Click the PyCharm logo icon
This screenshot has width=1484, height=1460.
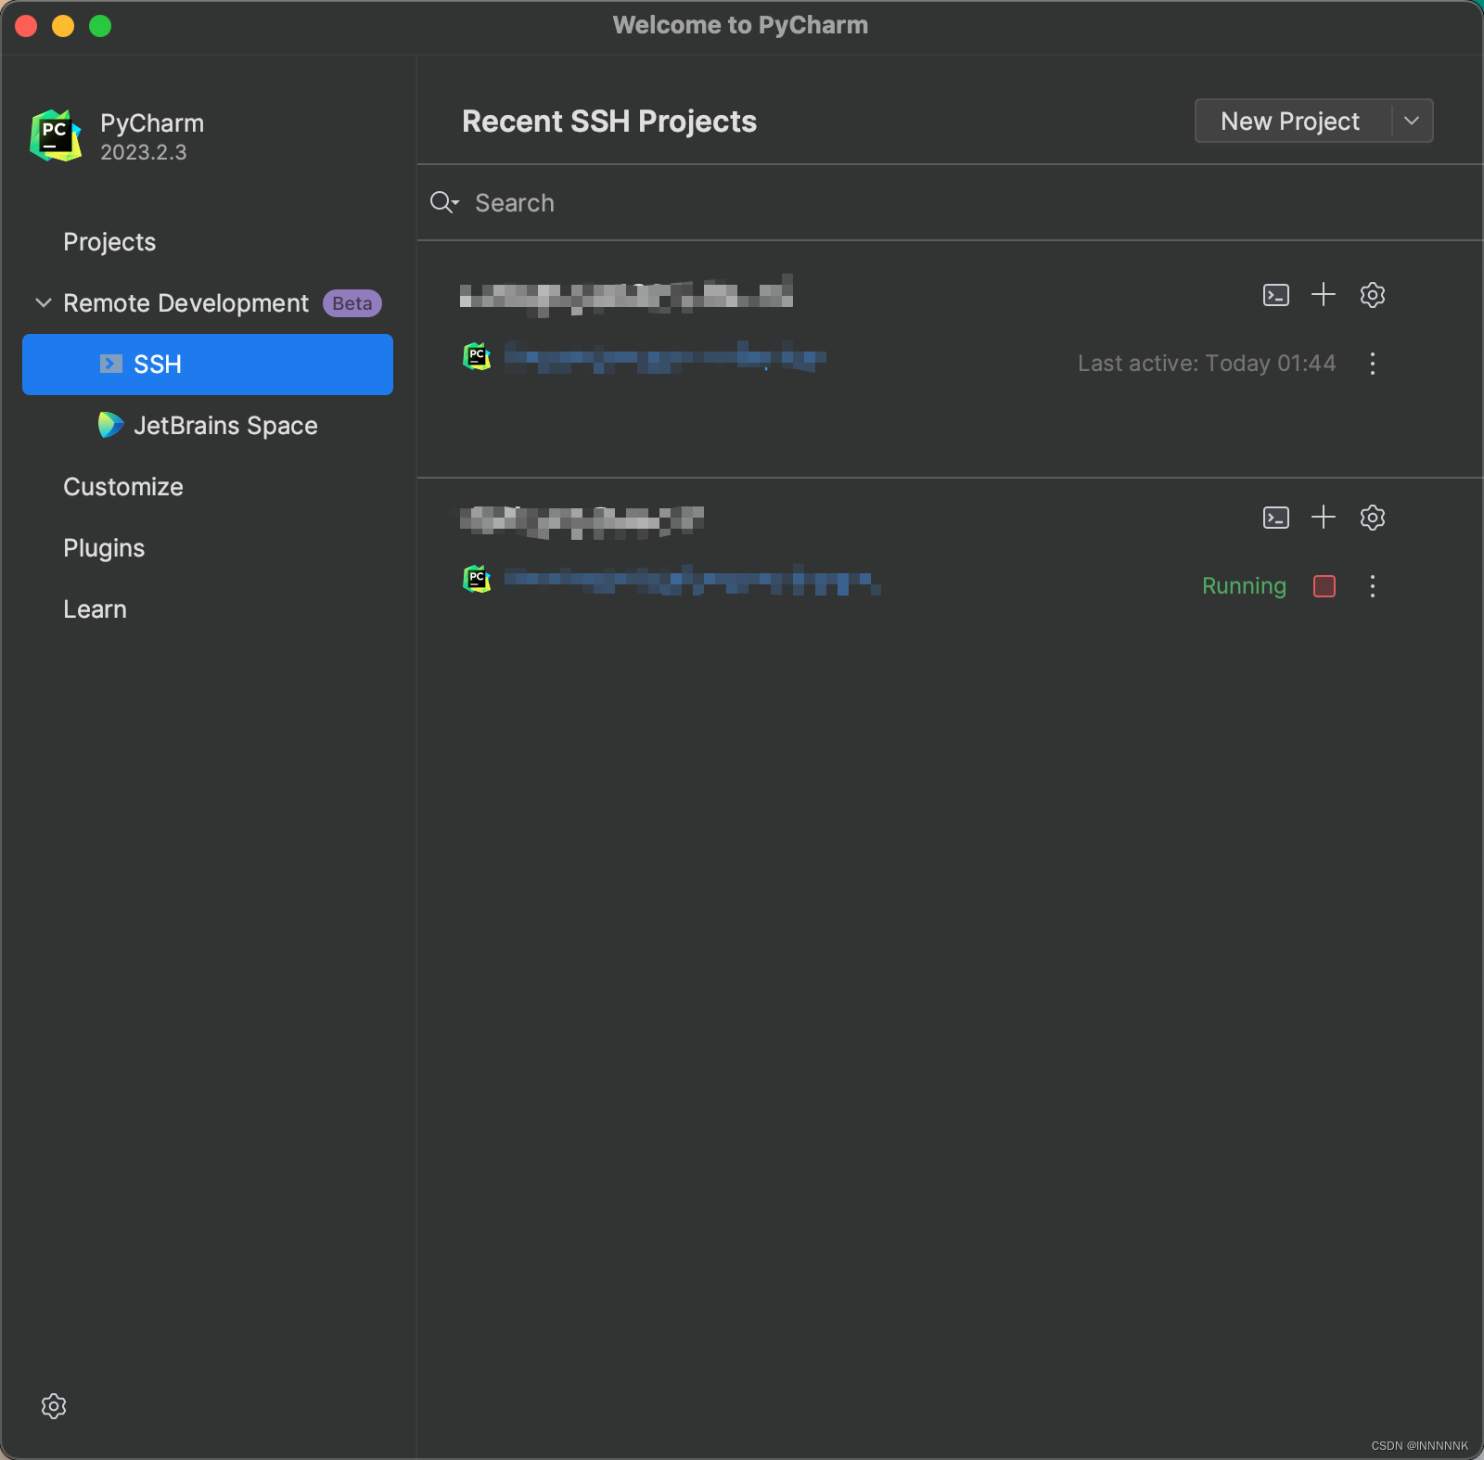pyautogui.click(x=54, y=135)
